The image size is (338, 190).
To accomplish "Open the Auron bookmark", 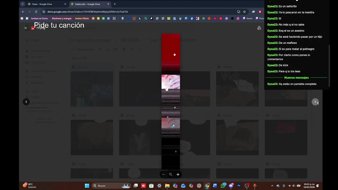I will pos(247,18).
